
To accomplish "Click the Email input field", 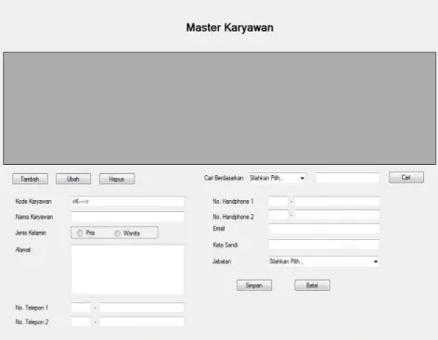I will [x=324, y=229].
